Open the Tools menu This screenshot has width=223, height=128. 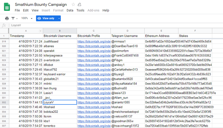(80, 10)
